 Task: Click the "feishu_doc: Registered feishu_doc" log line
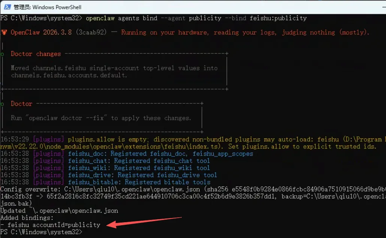coord(127,154)
